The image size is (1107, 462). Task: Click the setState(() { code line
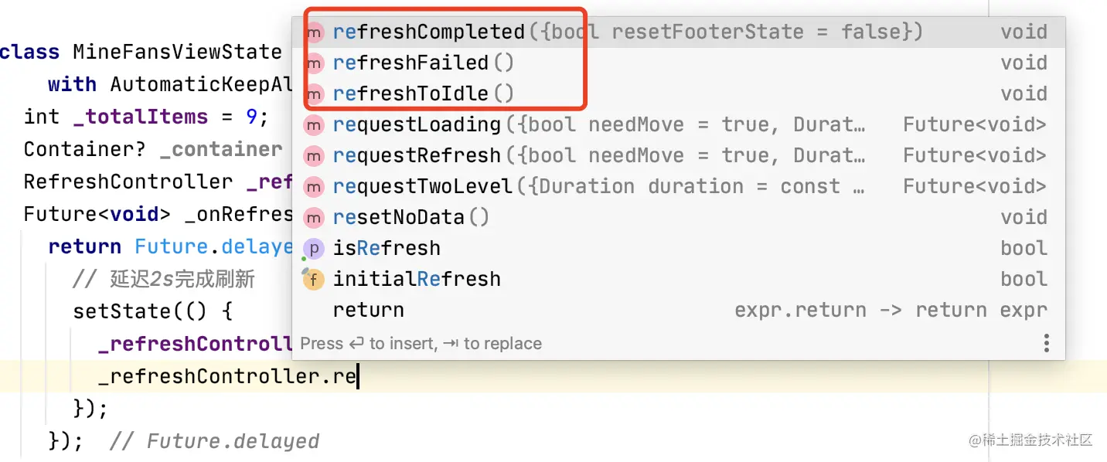point(152,311)
